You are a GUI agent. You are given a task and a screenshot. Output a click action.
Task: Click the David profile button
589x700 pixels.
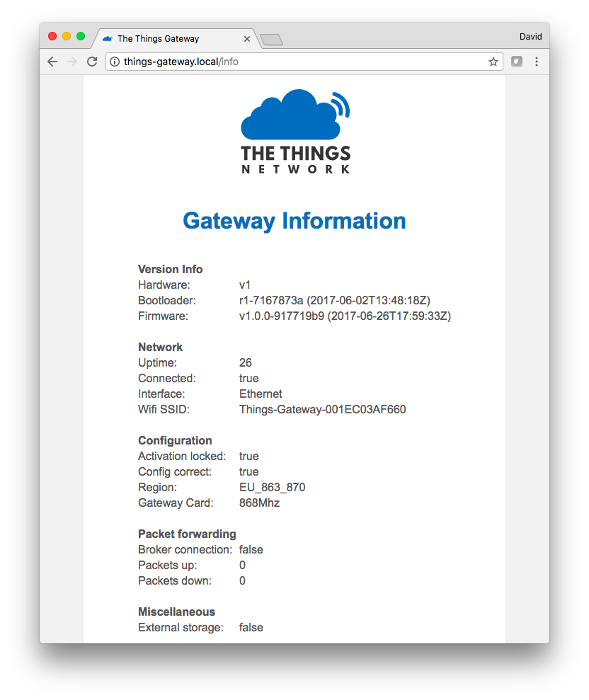point(530,37)
